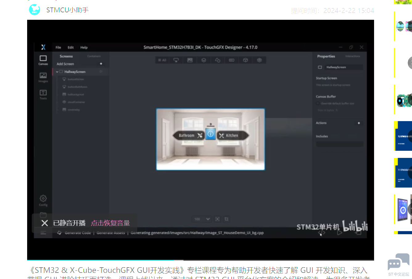
Task: Open the Config settings gear
Action: (x=43, y=200)
